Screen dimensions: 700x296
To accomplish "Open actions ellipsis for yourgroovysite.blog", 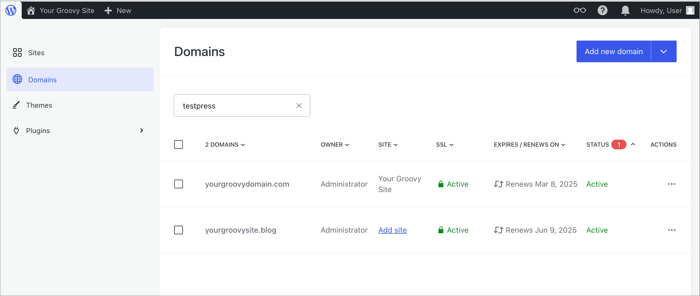I will pos(672,230).
